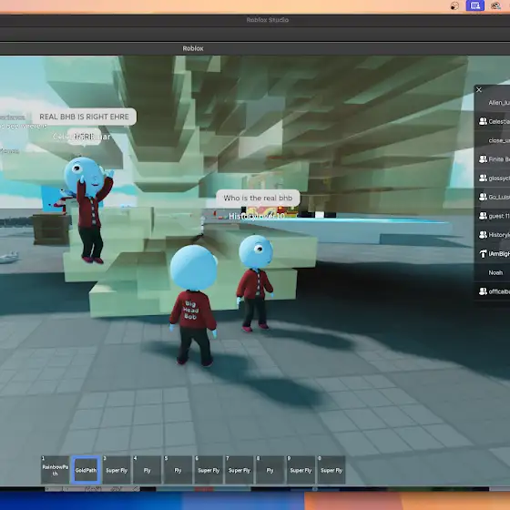
Task: Select Noah in the player list
Action: [x=493, y=272]
